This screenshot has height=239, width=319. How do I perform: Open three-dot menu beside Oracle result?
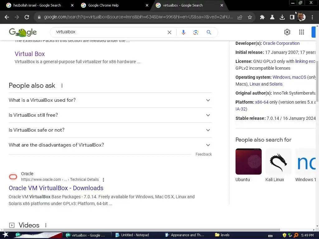[103, 180]
